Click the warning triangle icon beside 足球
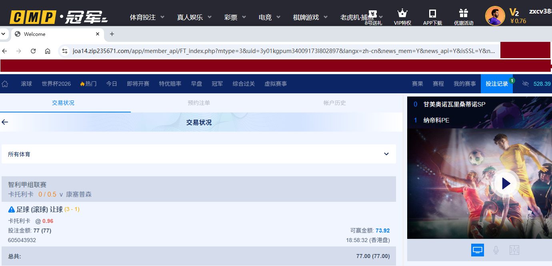 click(x=12, y=209)
